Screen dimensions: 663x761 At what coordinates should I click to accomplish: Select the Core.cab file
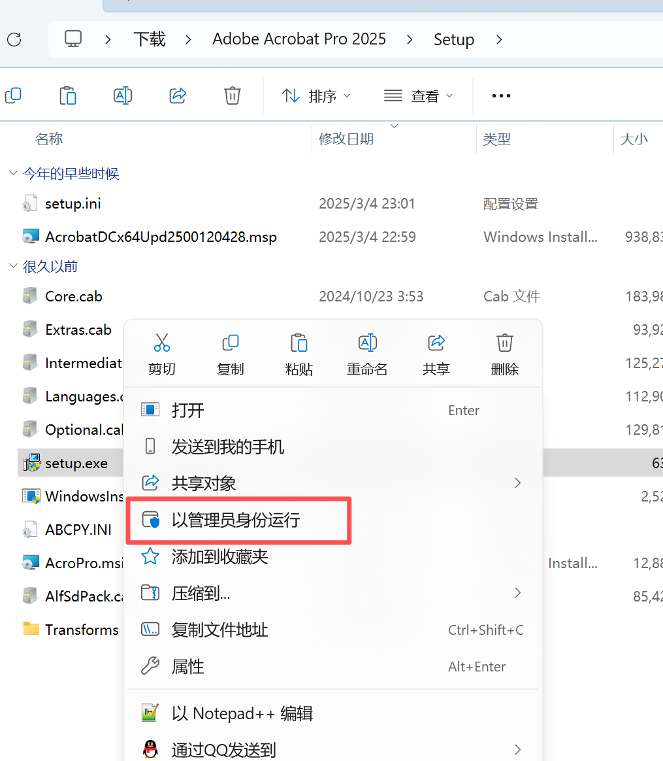coord(73,296)
